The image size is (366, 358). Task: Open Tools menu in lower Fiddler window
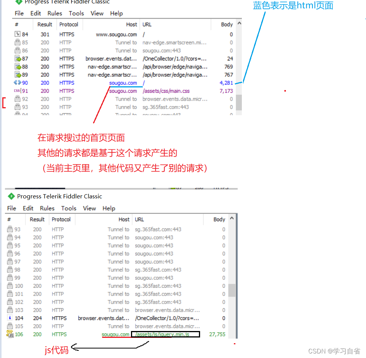[69, 208]
